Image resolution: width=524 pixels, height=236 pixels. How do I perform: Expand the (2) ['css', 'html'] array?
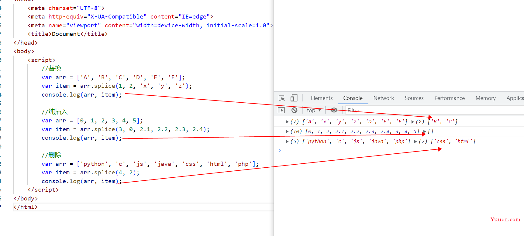click(x=415, y=142)
